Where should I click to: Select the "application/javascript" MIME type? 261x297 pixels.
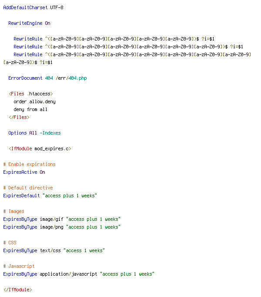click(68, 274)
